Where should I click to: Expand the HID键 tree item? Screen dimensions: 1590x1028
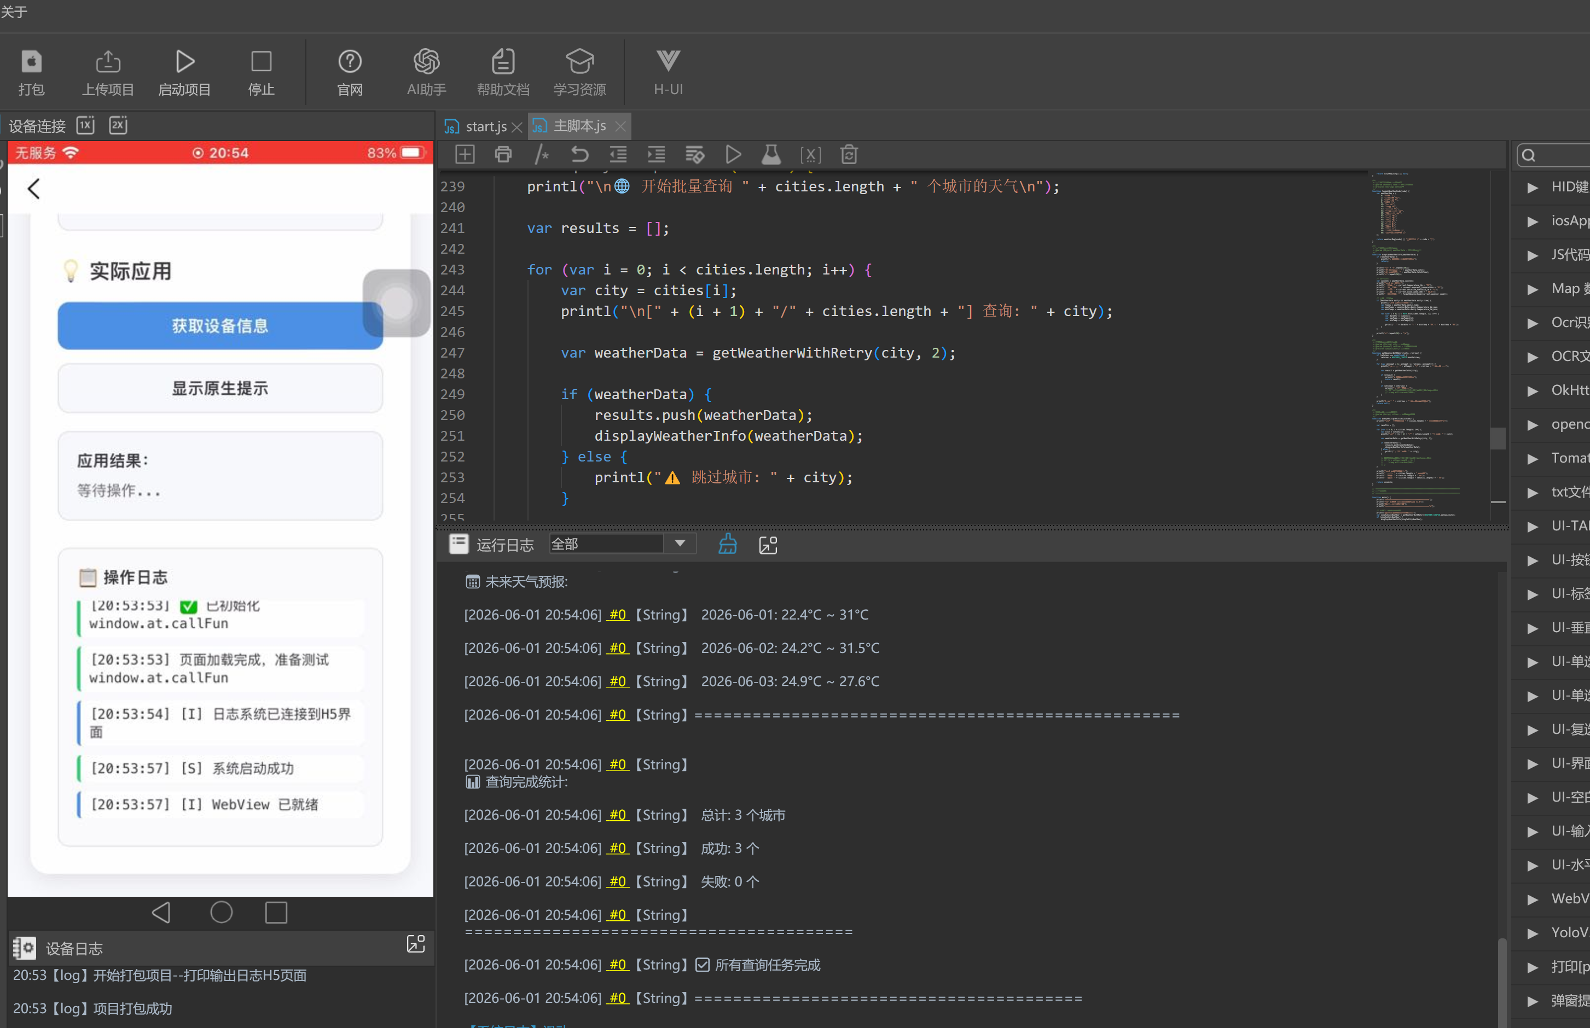tap(1533, 188)
